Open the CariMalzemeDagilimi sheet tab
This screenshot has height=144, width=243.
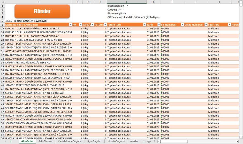pos(70,141)
